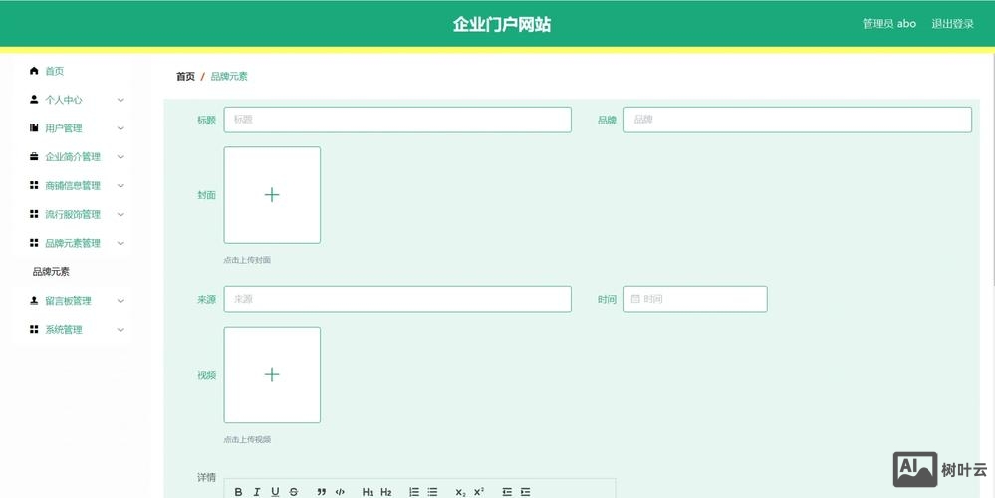Expand the 商铺信息管理 menu chevron

[120, 186]
